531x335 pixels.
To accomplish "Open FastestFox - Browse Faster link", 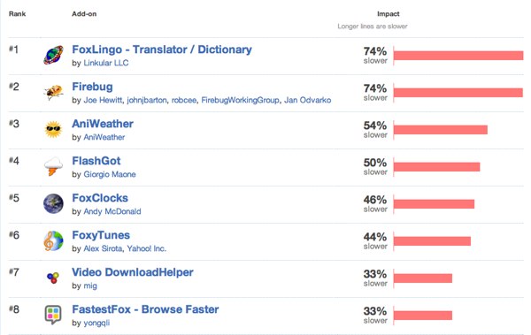I will (x=145, y=309).
